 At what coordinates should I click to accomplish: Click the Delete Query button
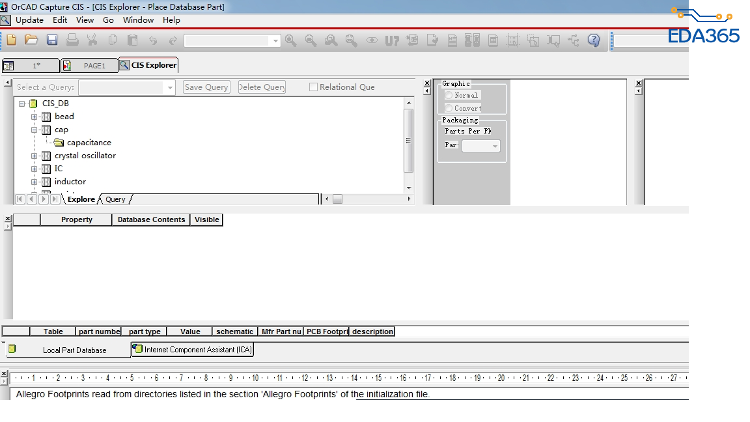click(262, 87)
